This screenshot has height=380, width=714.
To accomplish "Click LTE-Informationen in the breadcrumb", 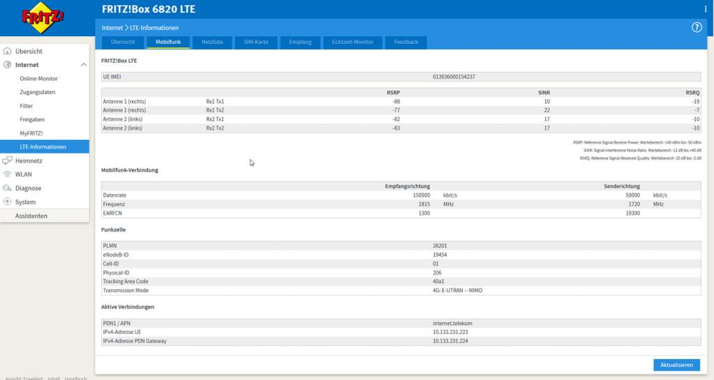I will (x=154, y=28).
